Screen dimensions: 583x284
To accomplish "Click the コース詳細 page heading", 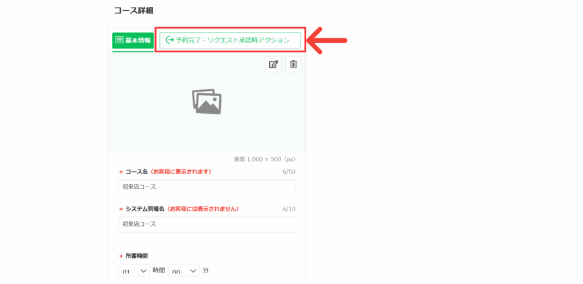I will (x=133, y=10).
